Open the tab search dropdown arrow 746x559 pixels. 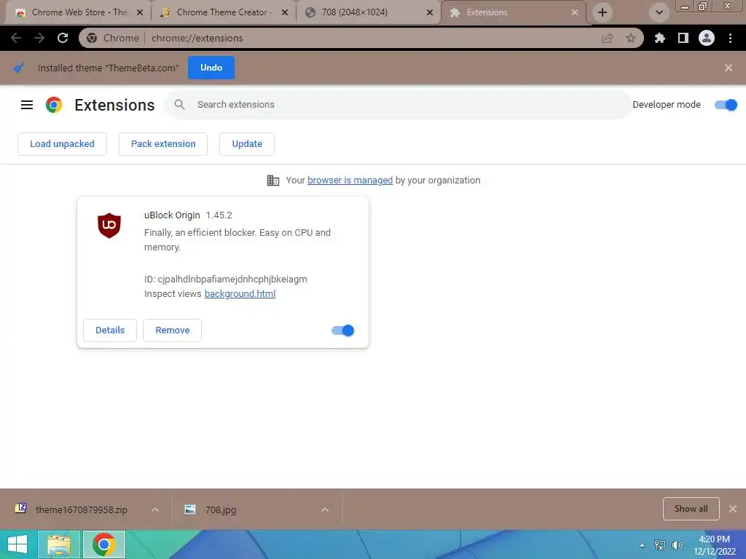[659, 12]
